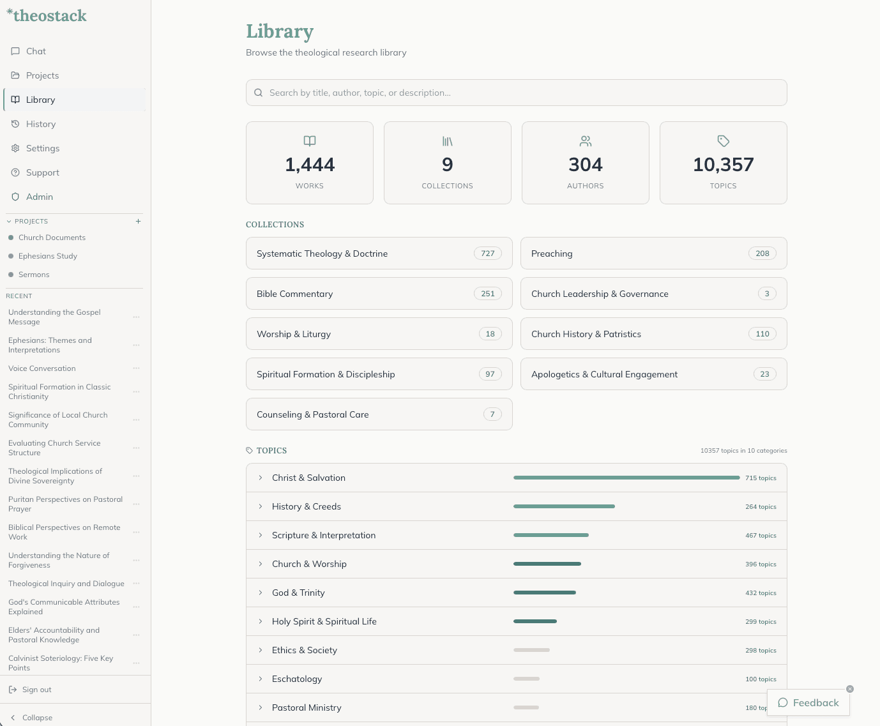The width and height of the screenshot is (880, 726).
Task: Expand God & Trinity topics
Action: (261, 593)
